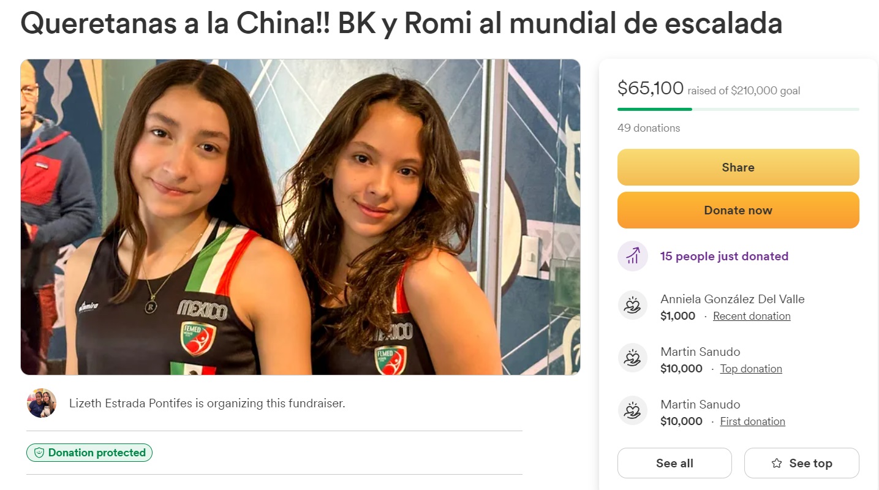Open the First donation link
This screenshot has height=490, width=879.
tap(752, 421)
